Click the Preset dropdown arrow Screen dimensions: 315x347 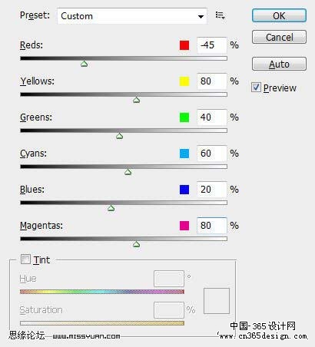pyautogui.click(x=201, y=17)
